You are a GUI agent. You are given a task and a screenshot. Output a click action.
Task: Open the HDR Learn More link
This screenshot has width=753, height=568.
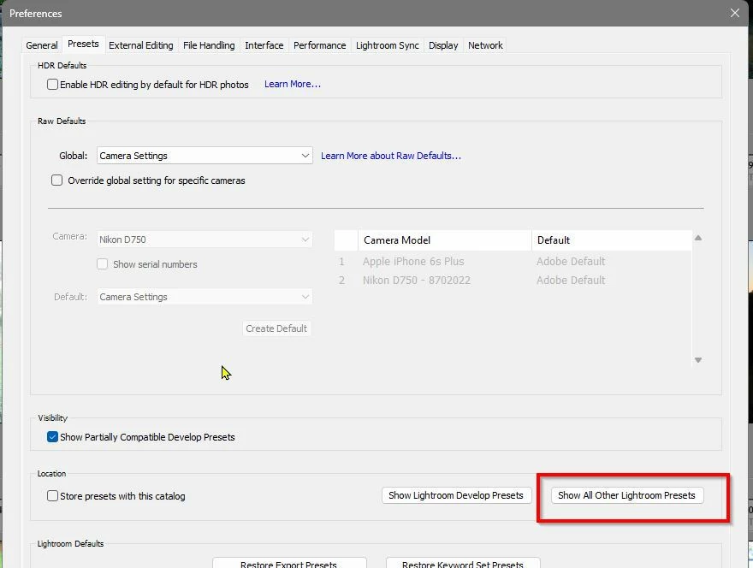293,84
